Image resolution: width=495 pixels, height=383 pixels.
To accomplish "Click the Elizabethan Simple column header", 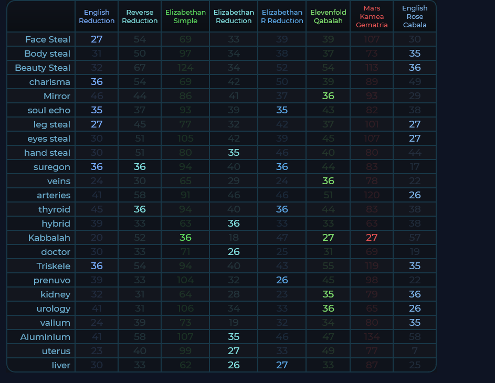I will [185, 17].
